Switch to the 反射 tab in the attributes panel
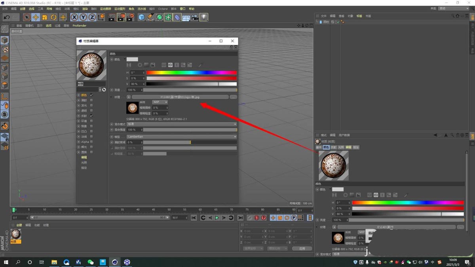475x267 pixels. 333,147
